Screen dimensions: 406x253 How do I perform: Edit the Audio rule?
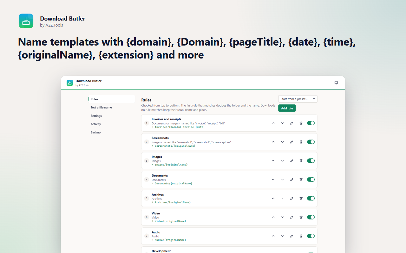(291, 236)
